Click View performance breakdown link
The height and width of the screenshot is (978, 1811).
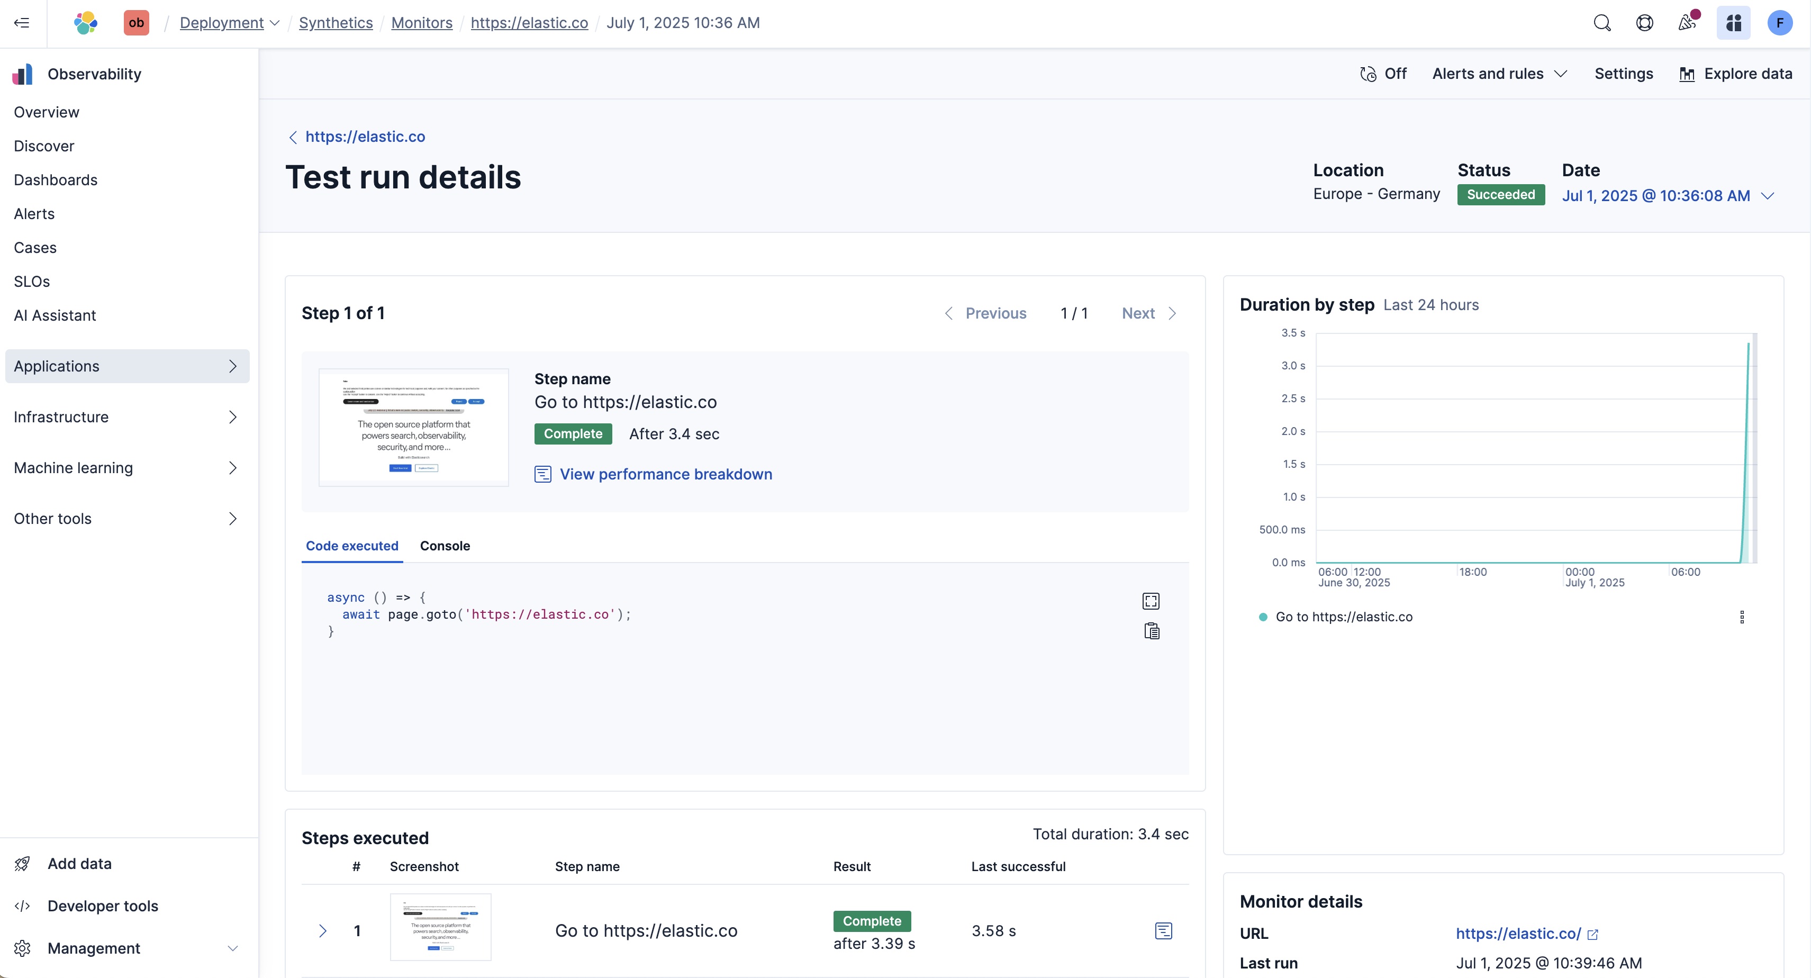coord(665,474)
